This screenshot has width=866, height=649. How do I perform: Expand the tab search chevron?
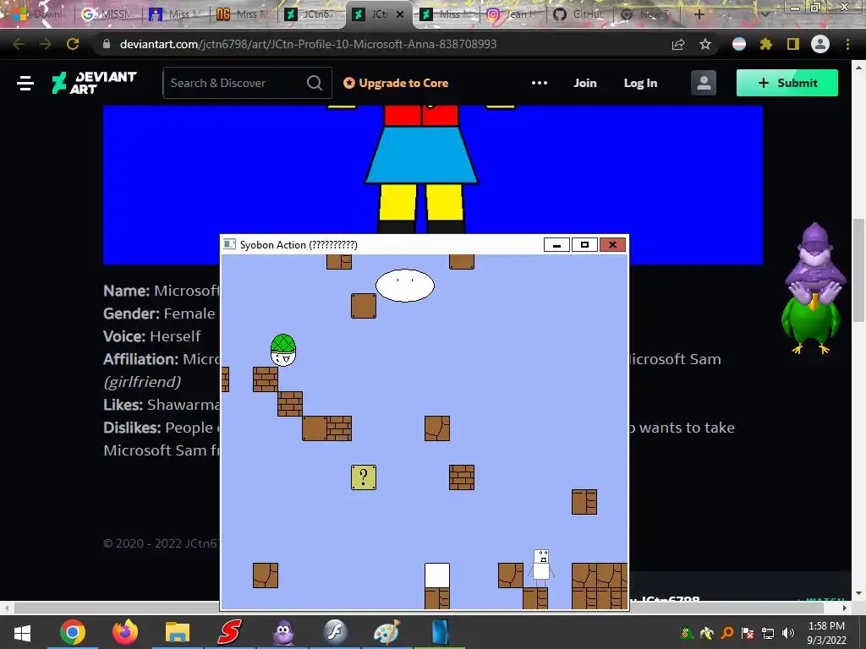click(x=765, y=14)
